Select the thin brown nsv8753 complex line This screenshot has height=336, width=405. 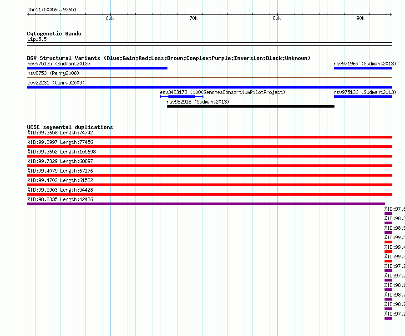click(209, 77)
